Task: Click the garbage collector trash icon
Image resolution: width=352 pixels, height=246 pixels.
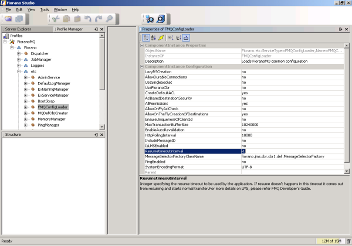Action: click(348, 241)
